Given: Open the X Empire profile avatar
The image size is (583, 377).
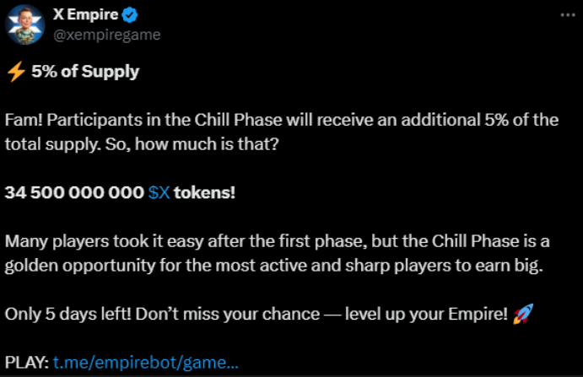Looking at the screenshot, I should [x=25, y=25].
